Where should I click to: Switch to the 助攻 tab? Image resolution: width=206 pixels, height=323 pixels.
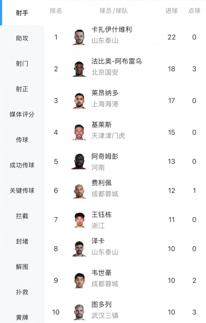22,38
